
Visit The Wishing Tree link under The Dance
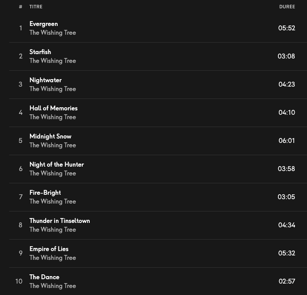coord(52,286)
